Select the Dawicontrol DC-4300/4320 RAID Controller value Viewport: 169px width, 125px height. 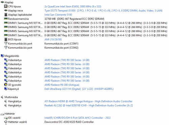tap(69, 122)
